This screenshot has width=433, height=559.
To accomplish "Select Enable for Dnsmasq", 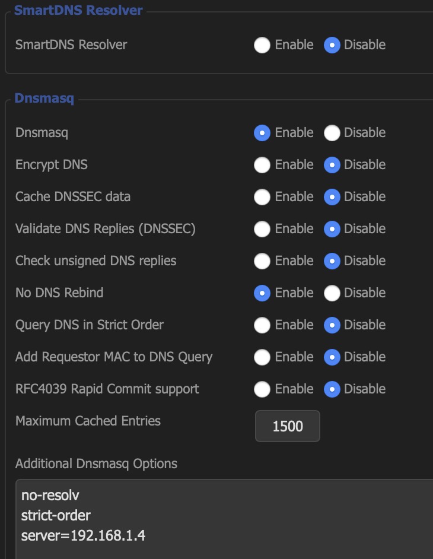I will click(262, 133).
